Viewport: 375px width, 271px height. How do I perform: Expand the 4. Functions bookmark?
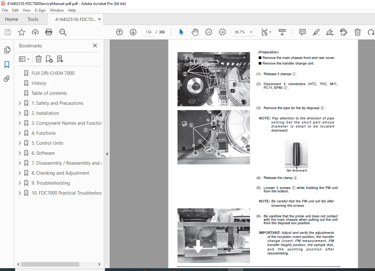click(20, 133)
